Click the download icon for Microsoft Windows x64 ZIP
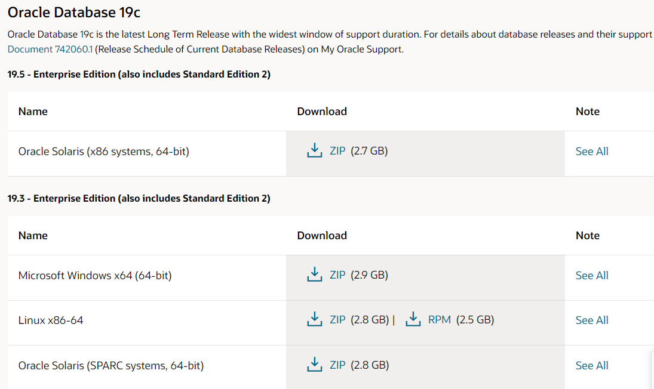Screen dimensions: 654x389 315,274
